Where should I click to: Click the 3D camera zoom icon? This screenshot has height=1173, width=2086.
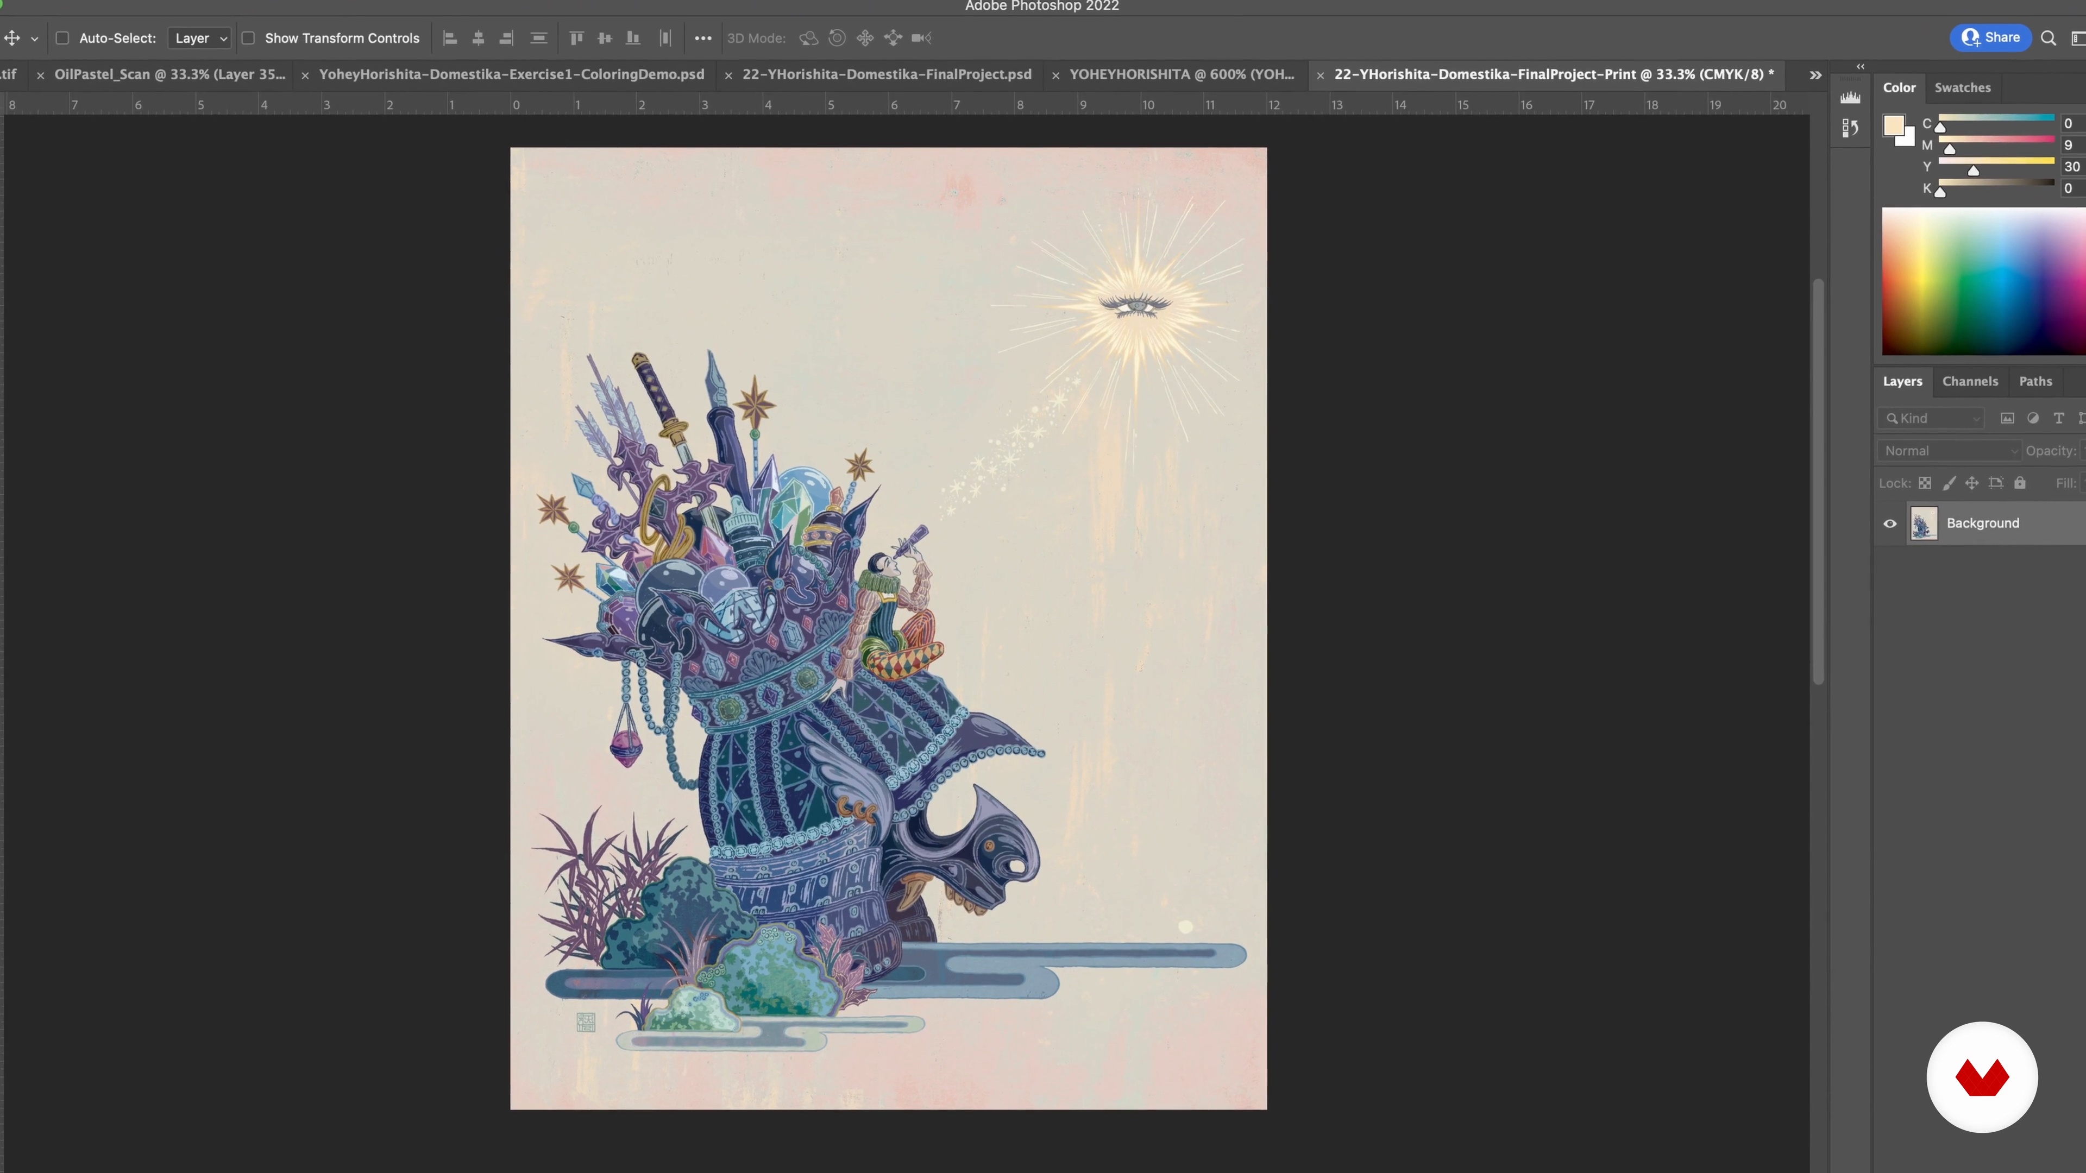921,38
